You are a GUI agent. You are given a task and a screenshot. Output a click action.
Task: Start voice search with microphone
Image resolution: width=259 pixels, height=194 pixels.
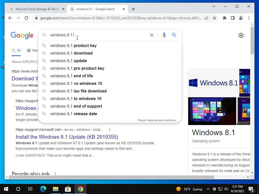point(164,35)
